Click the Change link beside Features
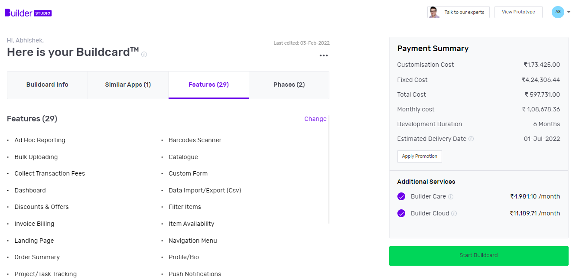Screen dimensions: 579x280 click(x=315, y=118)
